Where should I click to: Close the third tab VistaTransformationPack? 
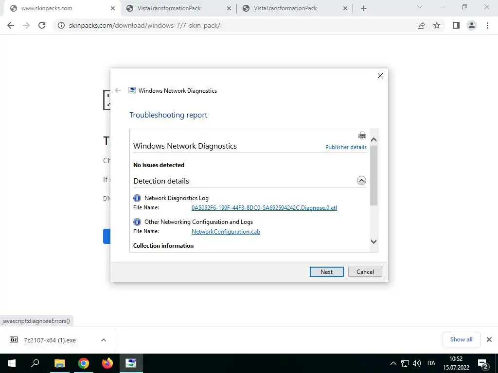[345, 9]
